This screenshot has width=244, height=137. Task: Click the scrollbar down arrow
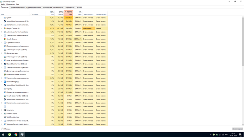tap(243, 125)
